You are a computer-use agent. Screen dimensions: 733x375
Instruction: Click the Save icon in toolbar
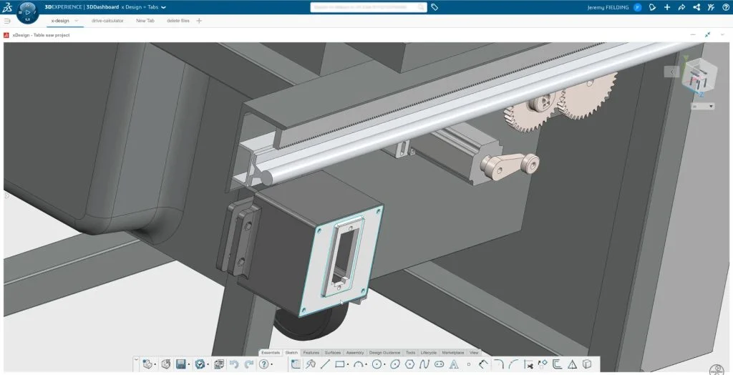click(x=181, y=364)
